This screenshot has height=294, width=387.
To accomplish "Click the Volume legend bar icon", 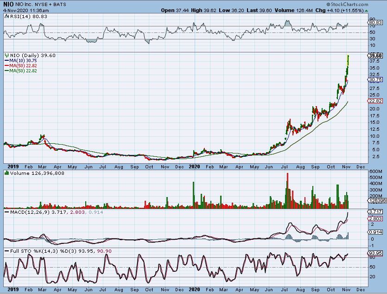I will click(x=6, y=173).
